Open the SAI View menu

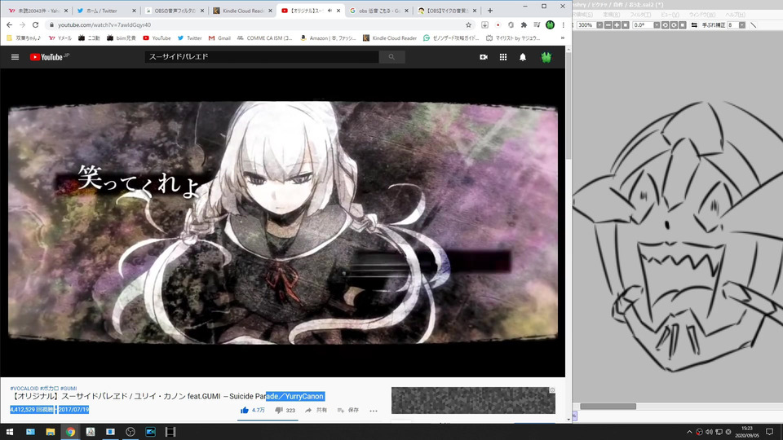(670, 15)
